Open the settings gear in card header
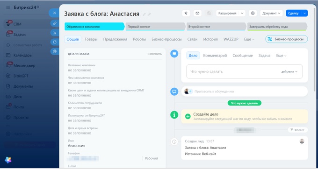Image resolution: width=318 pixels, height=169 pixels. 253,13
